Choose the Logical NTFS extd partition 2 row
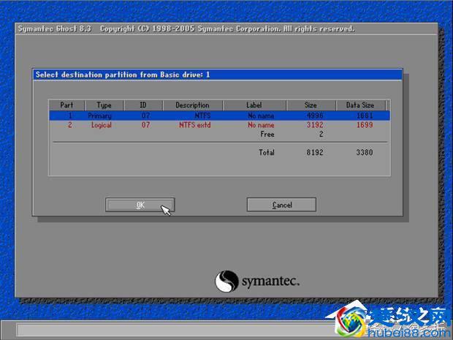Image resolution: width=453 pixels, height=340 pixels. tap(218, 125)
